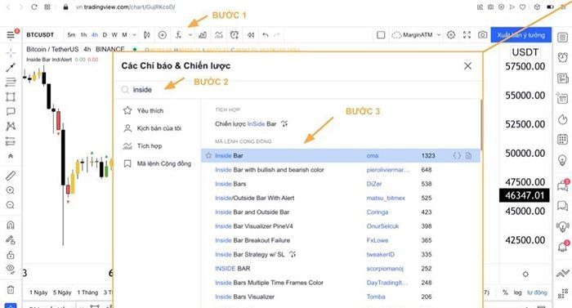View source code of Inside Bar script

click(x=457, y=155)
